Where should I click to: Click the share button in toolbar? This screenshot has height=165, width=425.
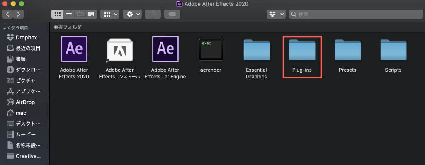coord(153,14)
